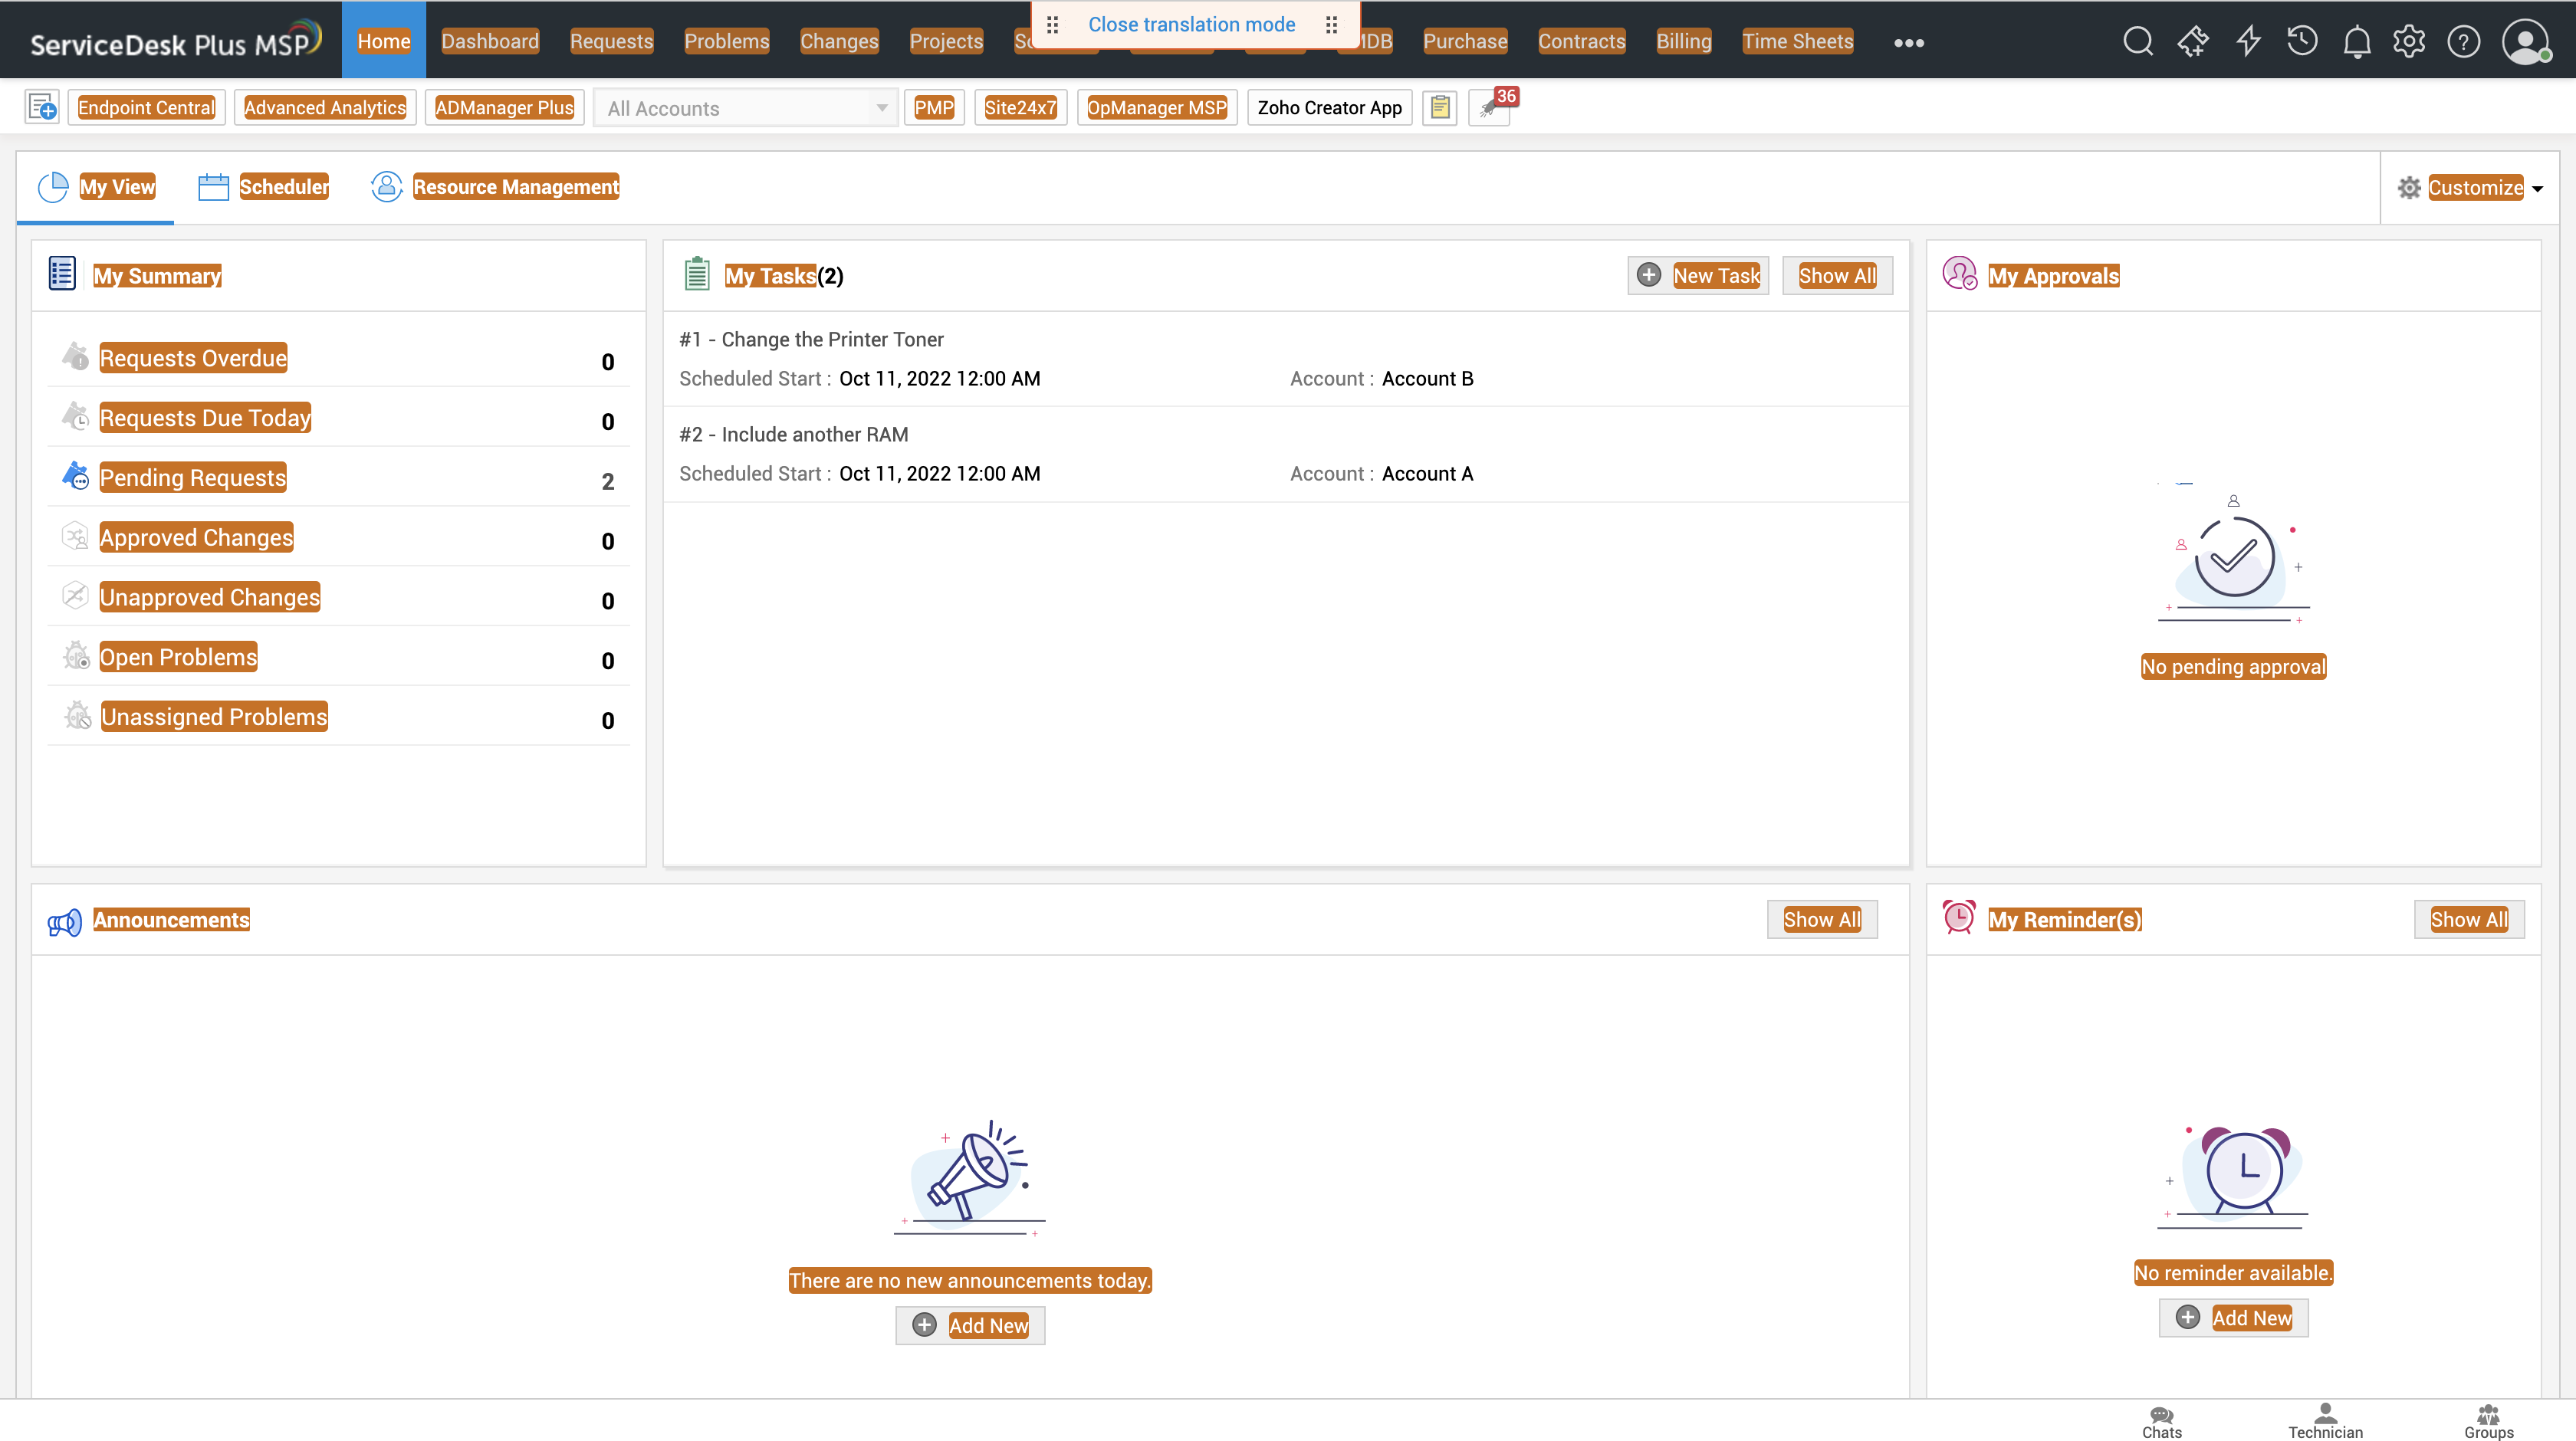
Task: Click the help question mark icon
Action: 2463,41
